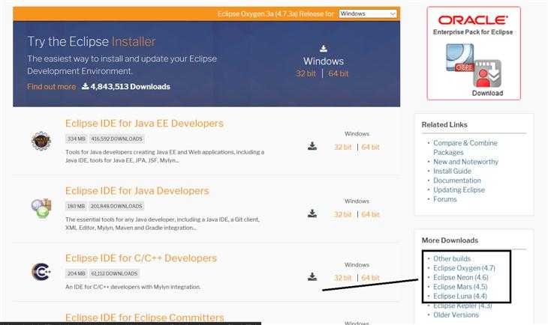Click the 201,848 DOWNLOADS badge
Viewport: 548px width, 325px height.
click(x=116, y=206)
